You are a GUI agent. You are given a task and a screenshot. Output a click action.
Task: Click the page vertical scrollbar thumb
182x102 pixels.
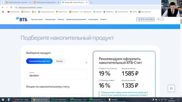click(181, 22)
